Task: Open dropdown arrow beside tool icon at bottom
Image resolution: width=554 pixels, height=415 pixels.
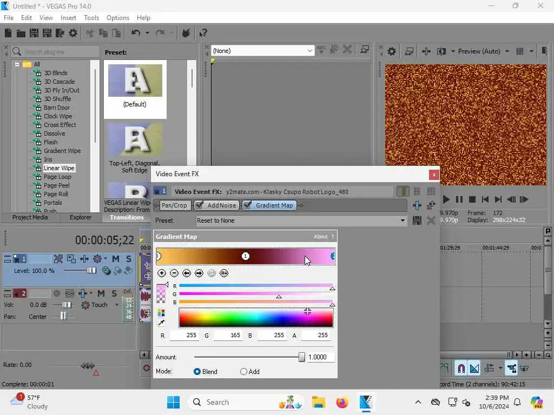Action: coord(500,369)
